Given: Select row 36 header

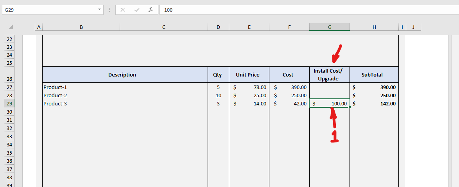Looking at the screenshot, I should (9, 161).
